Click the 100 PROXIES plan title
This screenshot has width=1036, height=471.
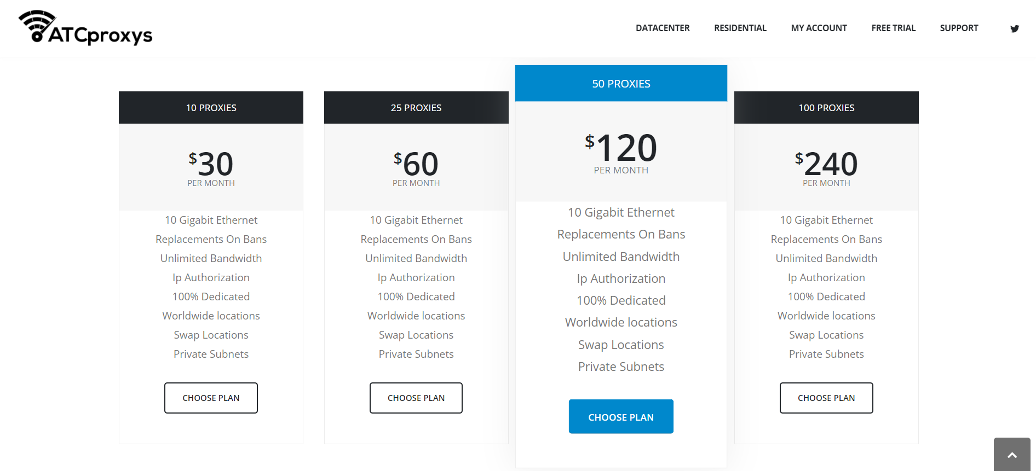click(x=826, y=107)
